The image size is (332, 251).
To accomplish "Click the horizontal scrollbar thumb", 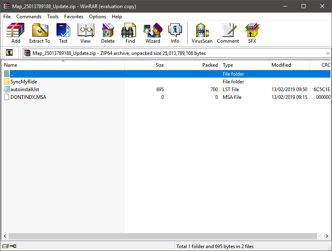I will pyautogui.click(x=163, y=236).
